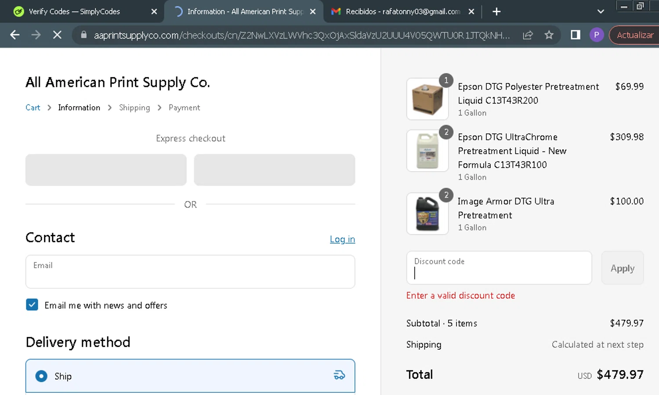The width and height of the screenshot is (659, 395).
Task: Close the SimplyCodes tab
Action: click(x=154, y=12)
